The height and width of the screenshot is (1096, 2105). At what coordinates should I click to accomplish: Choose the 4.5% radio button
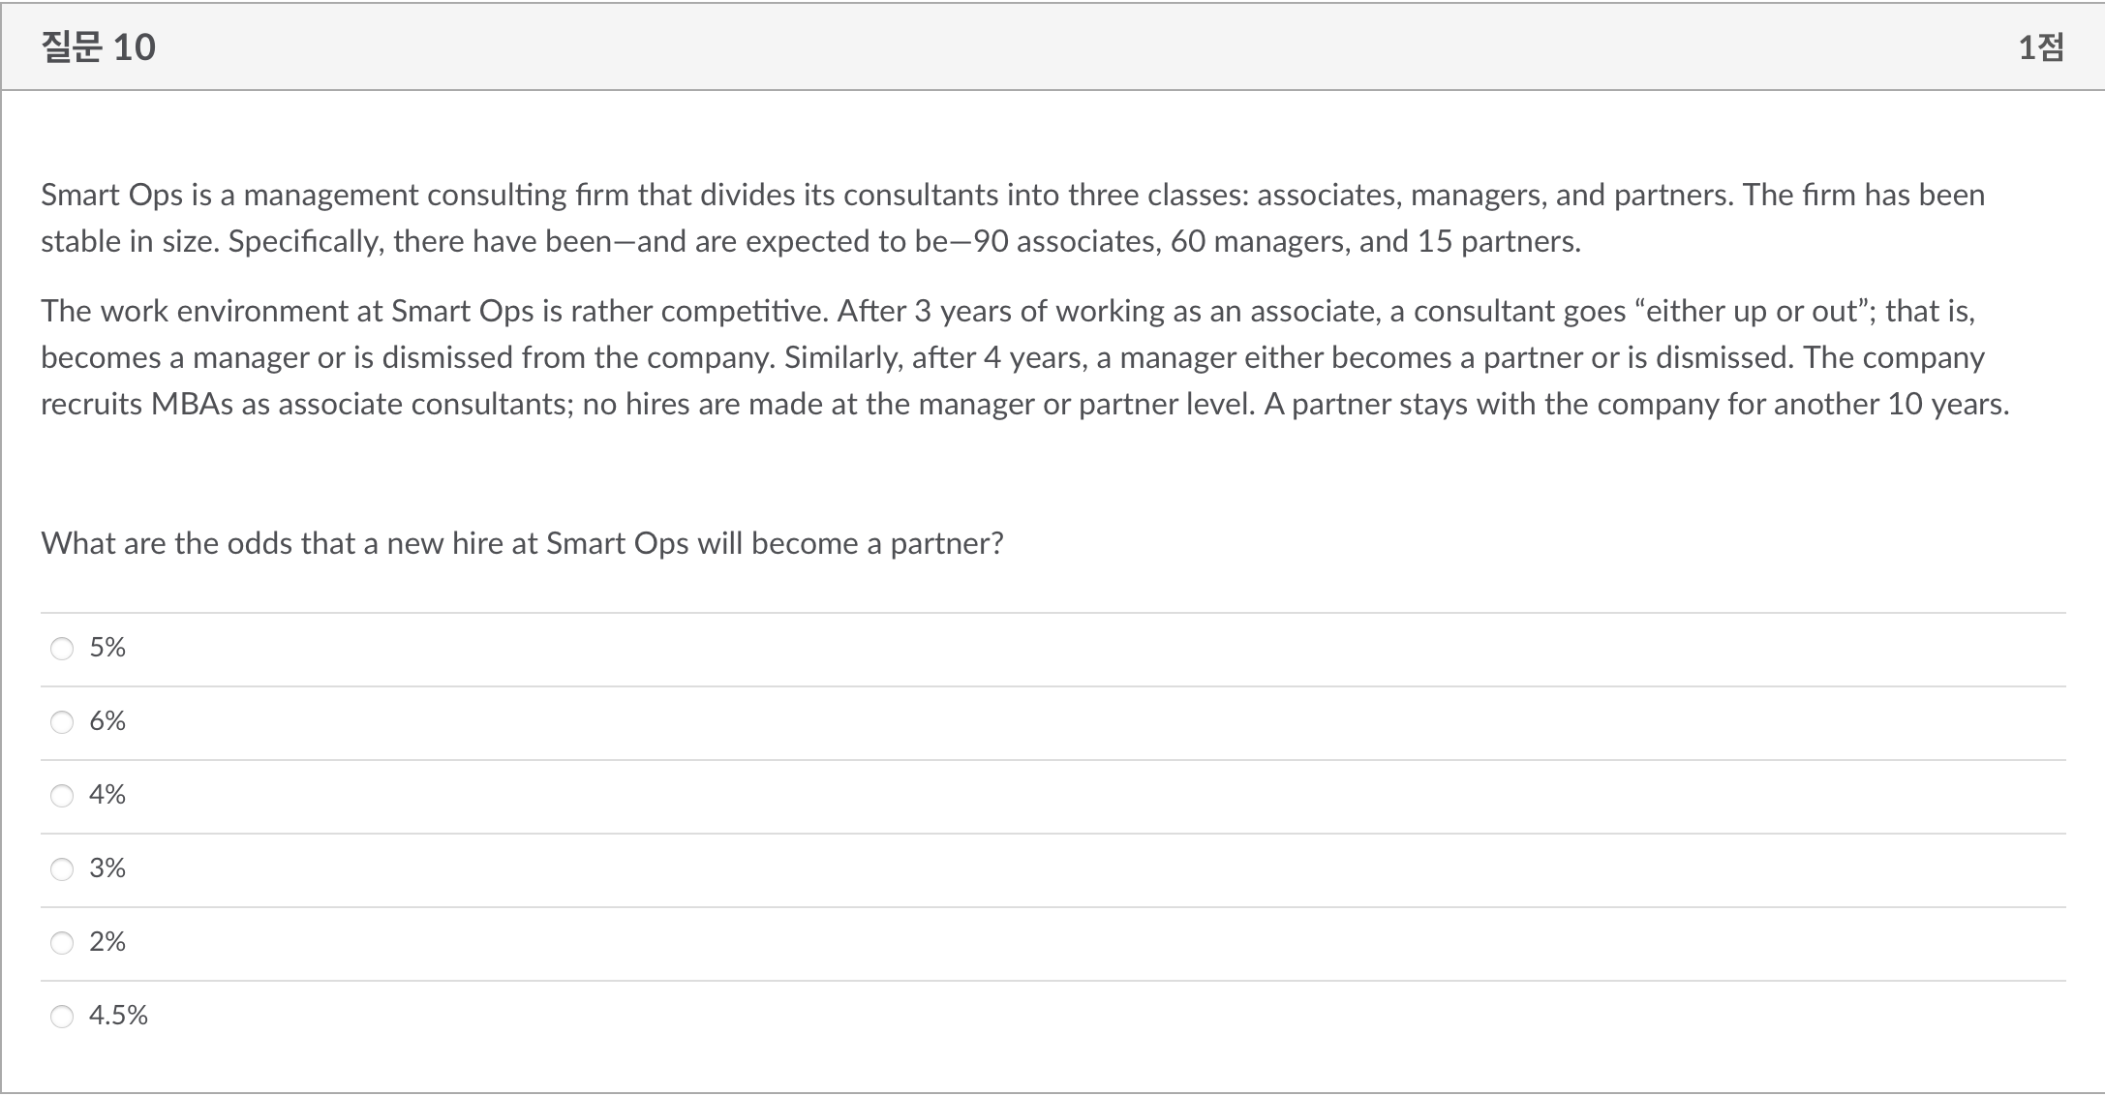tap(62, 1017)
